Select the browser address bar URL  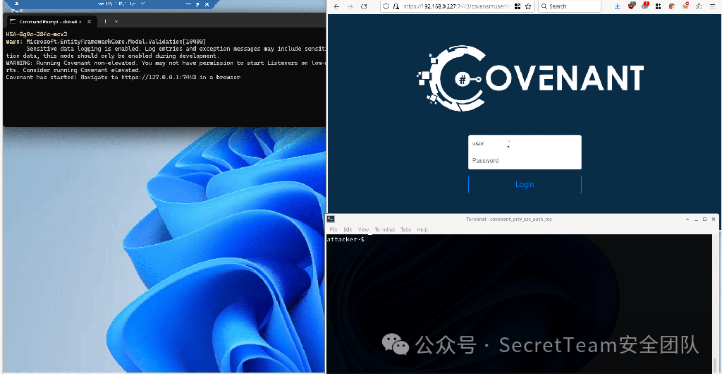point(456,6)
